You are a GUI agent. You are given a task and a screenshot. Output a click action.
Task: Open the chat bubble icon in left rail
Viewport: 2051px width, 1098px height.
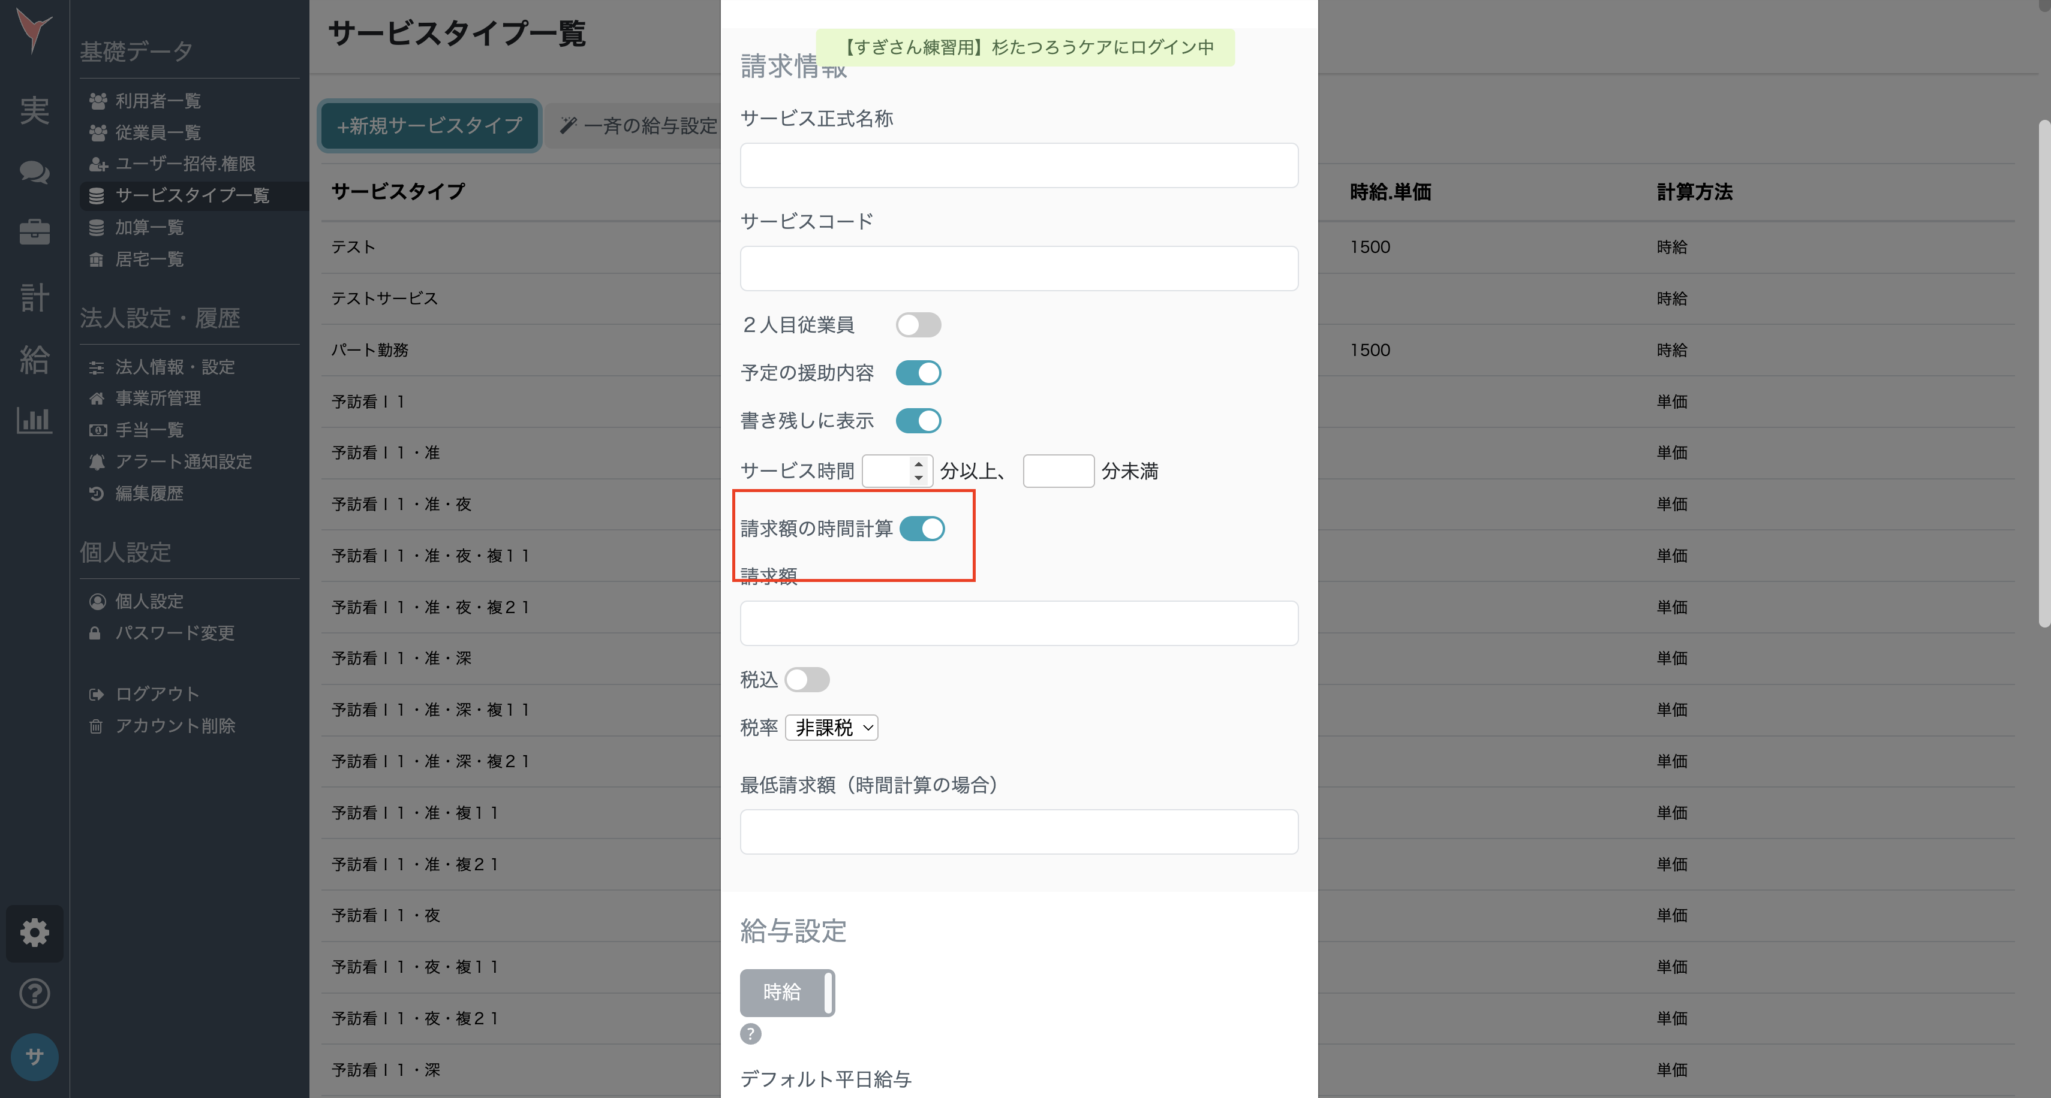[34, 173]
